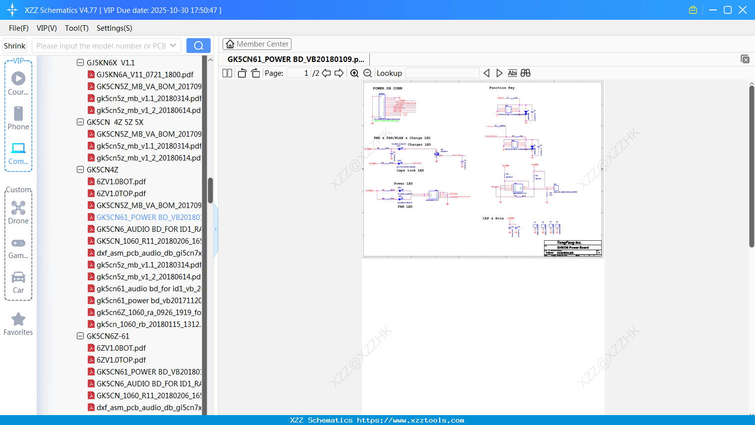Open 6ZV1.0TOP.pdf under GK5CN6Z-61
The width and height of the screenshot is (755, 425).
(x=121, y=360)
